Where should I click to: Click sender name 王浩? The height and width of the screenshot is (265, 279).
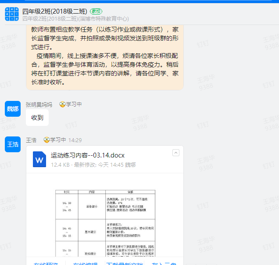point(31,140)
